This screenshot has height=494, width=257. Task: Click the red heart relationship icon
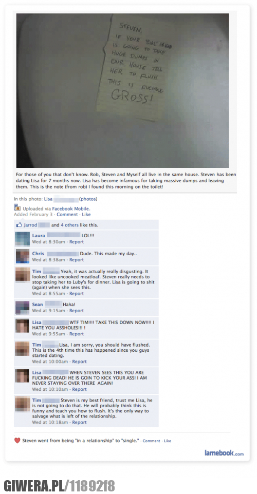(17, 441)
